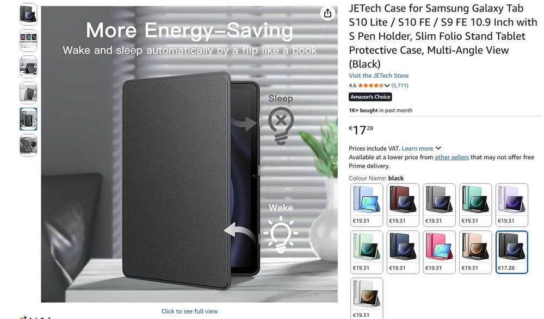Open the 5,771 ratings link
This screenshot has width=544, height=319.
point(400,85)
